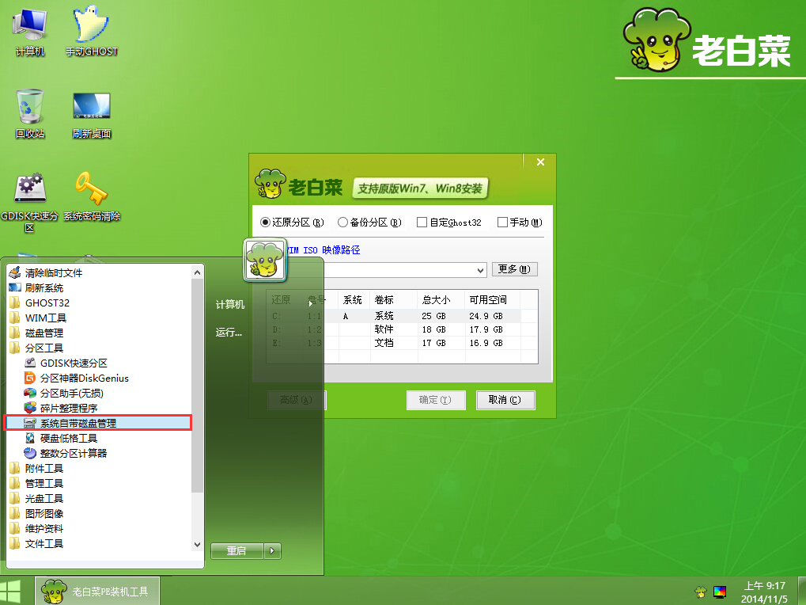
Task: Click the start menu scrollbar thumb
Action: click(x=198, y=386)
